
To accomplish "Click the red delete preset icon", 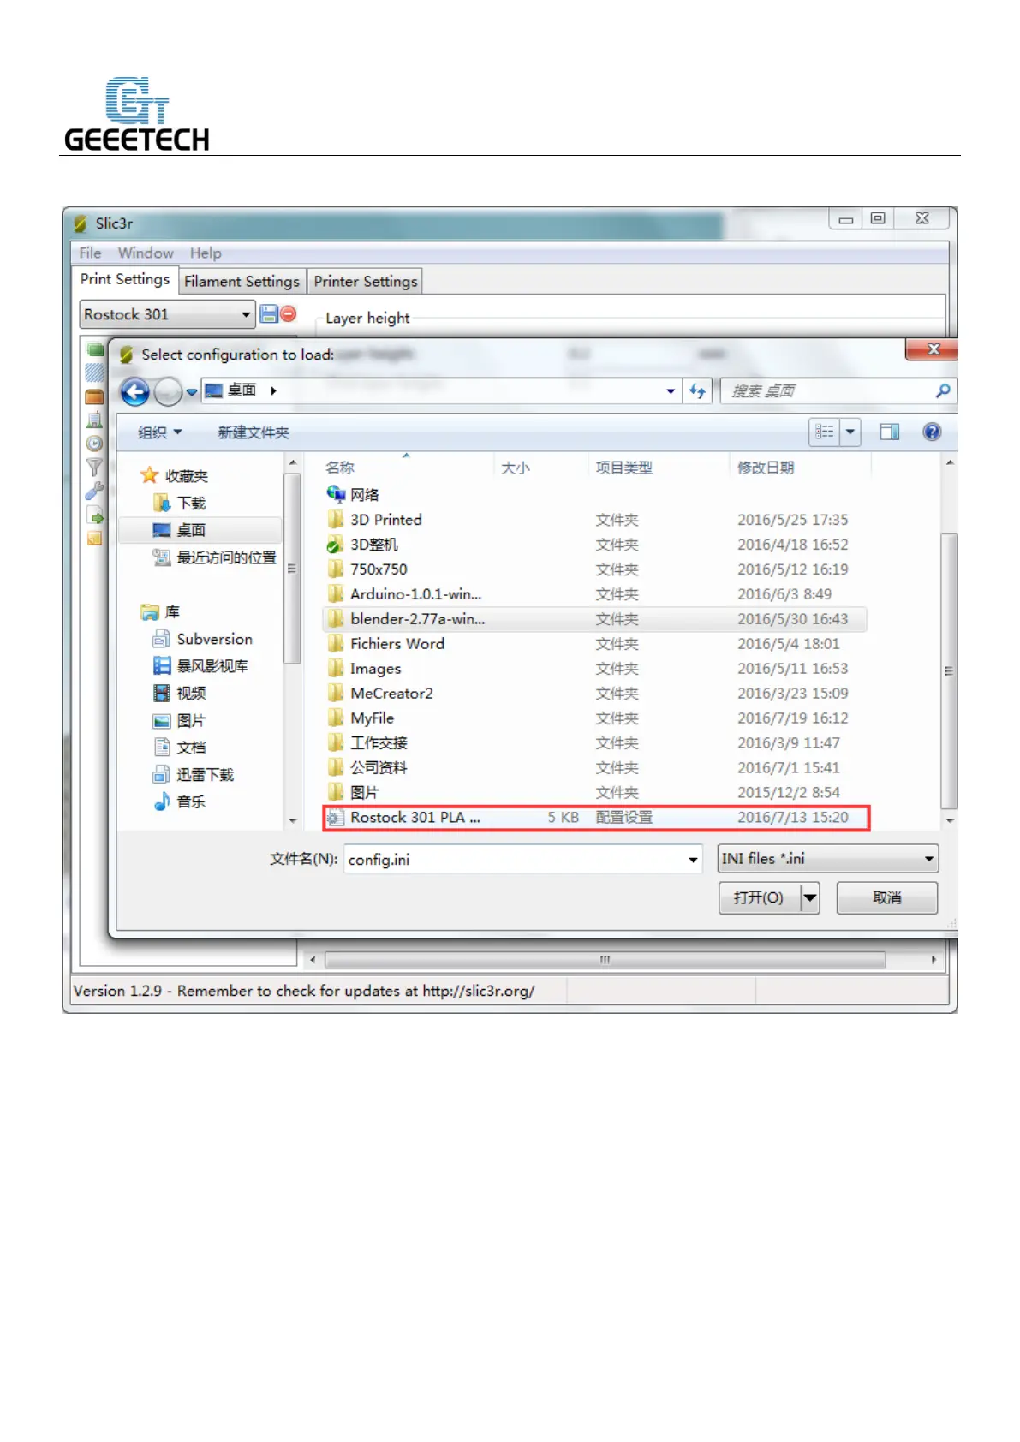I will [x=289, y=314].
